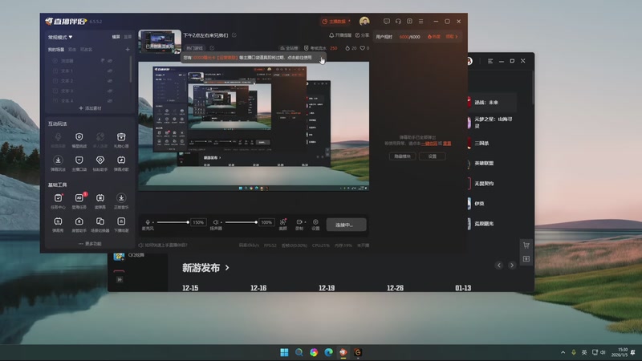
Task: Open Search icon on Windows taskbar
Action: click(299, 352)
